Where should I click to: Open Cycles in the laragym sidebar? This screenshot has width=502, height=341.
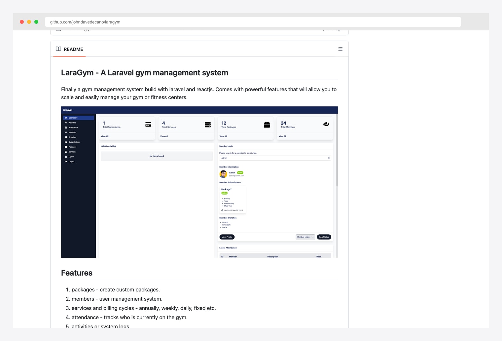point(71,157)
